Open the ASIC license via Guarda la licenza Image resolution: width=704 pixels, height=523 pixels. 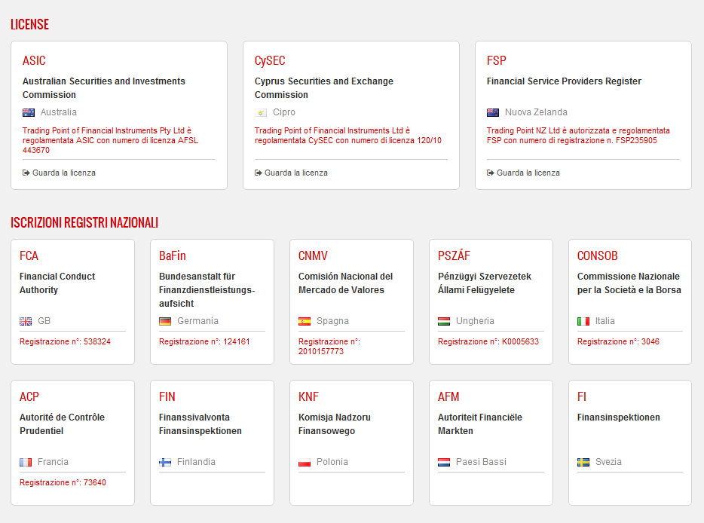tap(60, 173)
